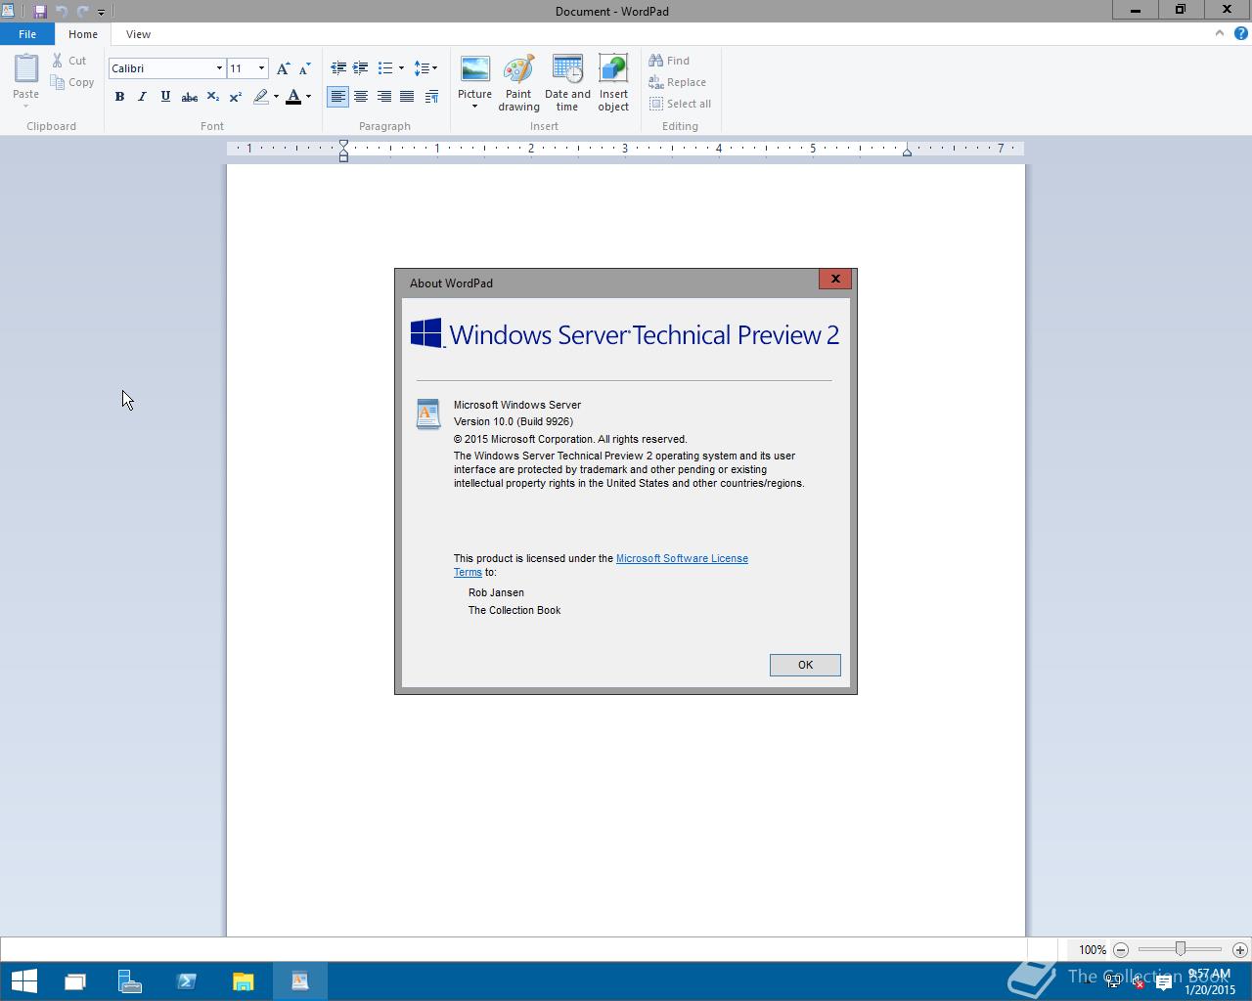Image resolution: width=1252 pixels, height=1001 pixels.
Task: Click the Save icon in quick access toolbar
Action: tap(40, 12)
